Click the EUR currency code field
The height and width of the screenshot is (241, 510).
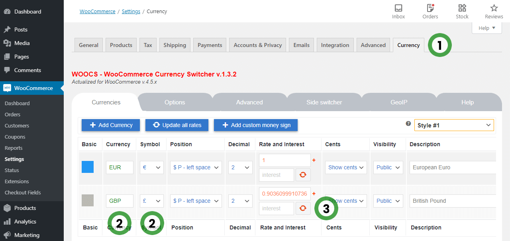tap(120, 167)
